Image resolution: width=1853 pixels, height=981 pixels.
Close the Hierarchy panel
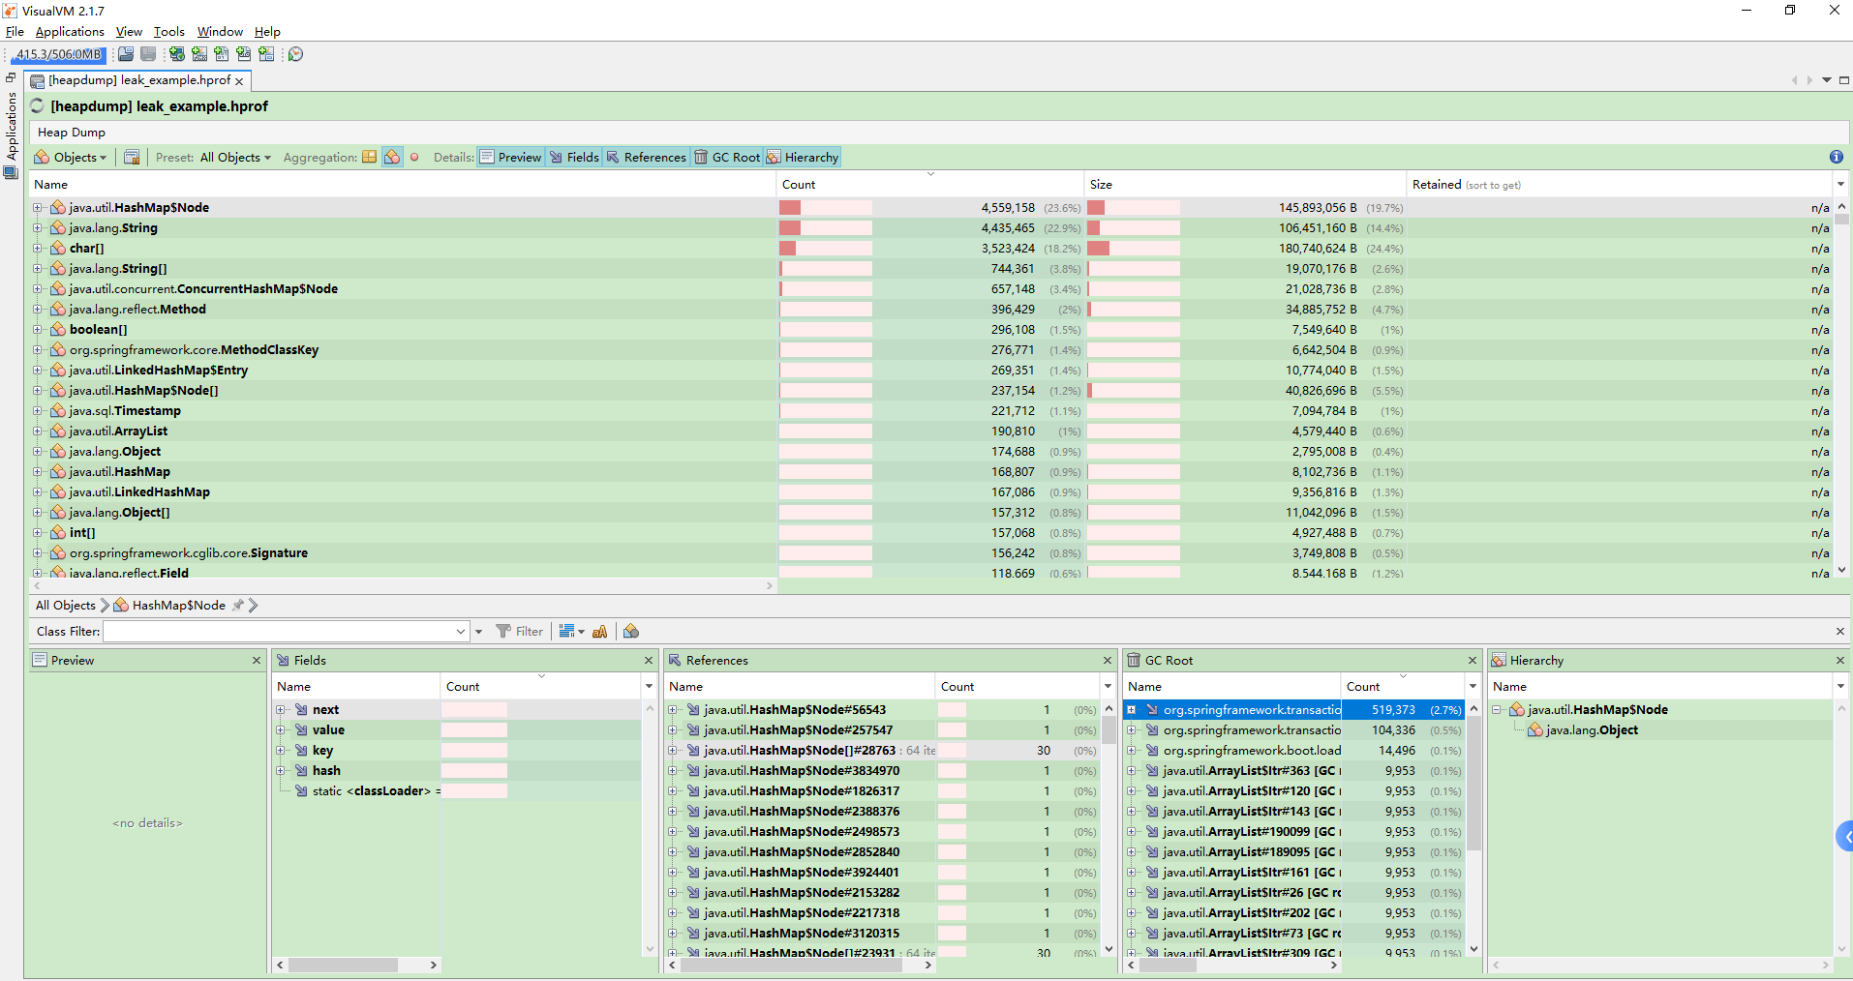pos(1840,660)
